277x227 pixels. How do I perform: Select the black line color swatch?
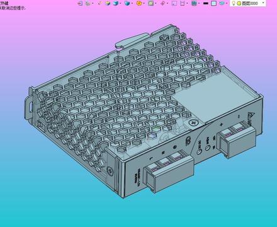[x=206, y=3]
